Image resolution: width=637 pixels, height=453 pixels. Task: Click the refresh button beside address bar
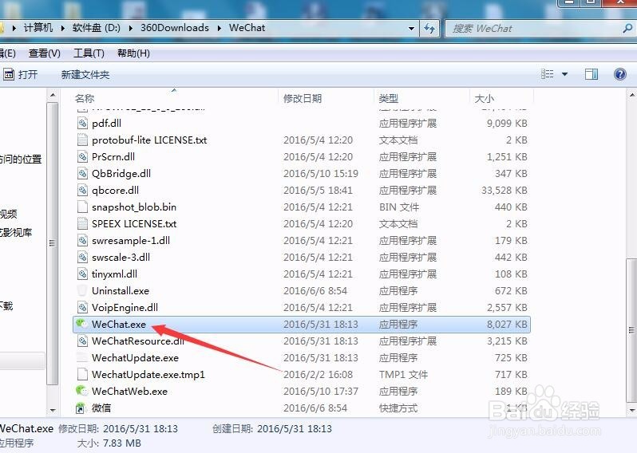point(430,28)
